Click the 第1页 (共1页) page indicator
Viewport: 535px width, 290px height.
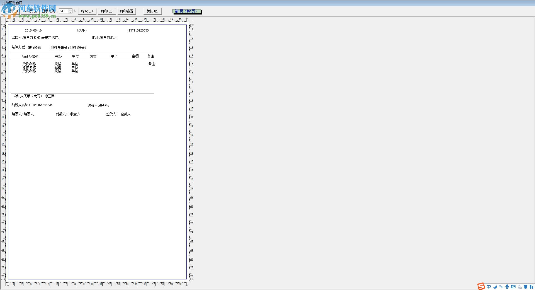point(186,11)
